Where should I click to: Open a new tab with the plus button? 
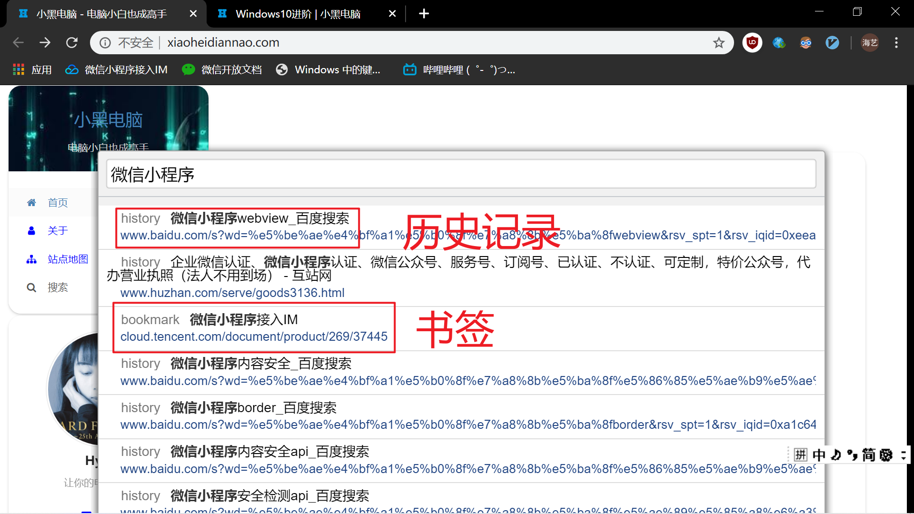[424, 14]
